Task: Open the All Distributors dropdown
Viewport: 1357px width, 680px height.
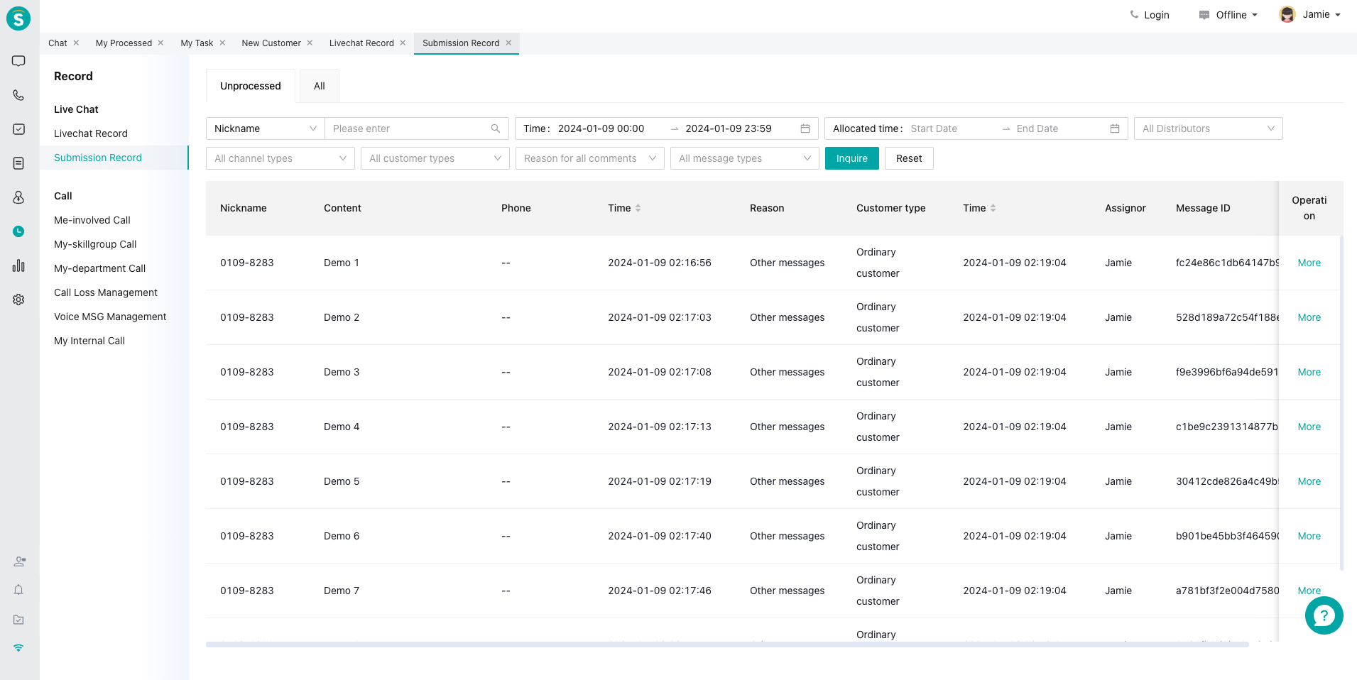Action: pyautogui.click(x=1208, y=128)
